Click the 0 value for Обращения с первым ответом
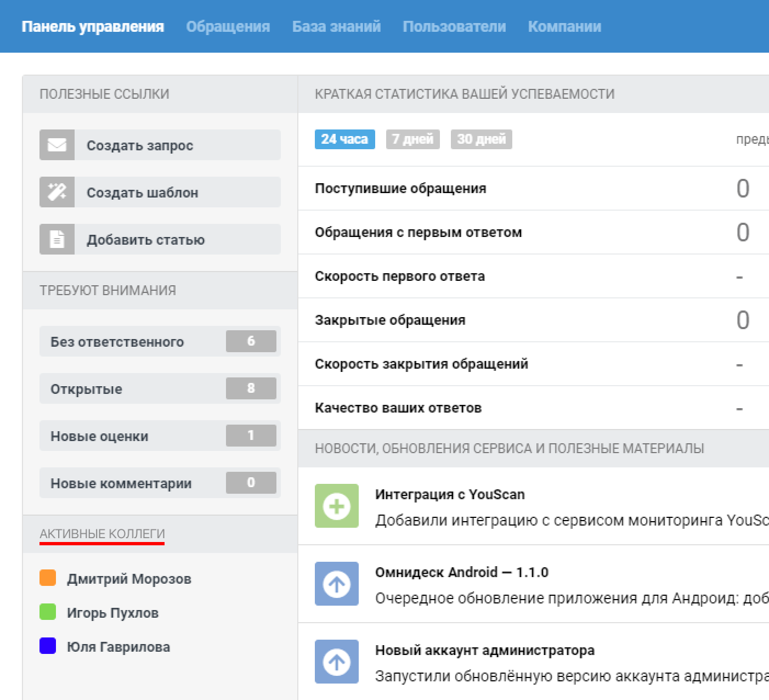 (x=743, y=233)
